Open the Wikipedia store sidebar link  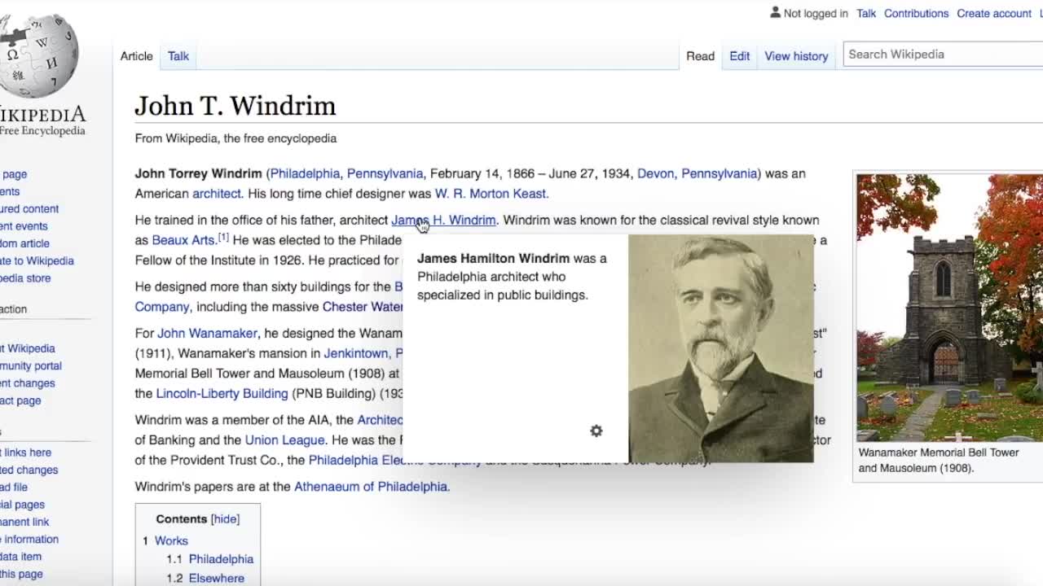pos(25,278)
